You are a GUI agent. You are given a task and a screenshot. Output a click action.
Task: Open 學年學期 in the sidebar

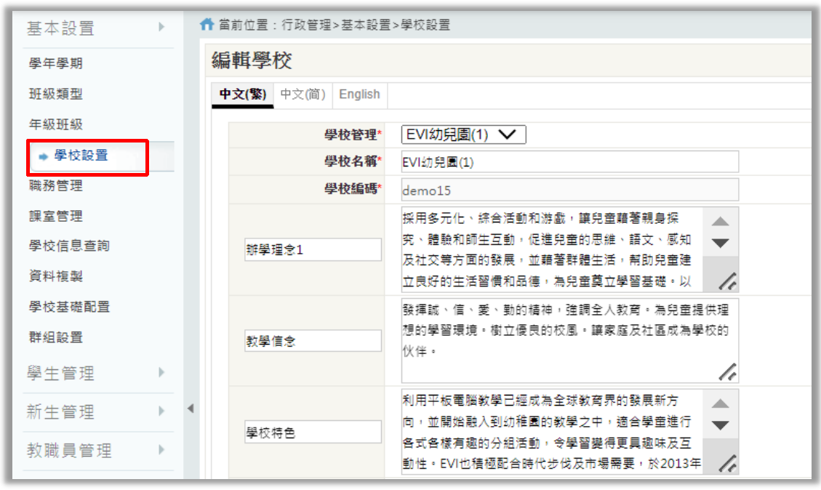click(x=56, y=63)
